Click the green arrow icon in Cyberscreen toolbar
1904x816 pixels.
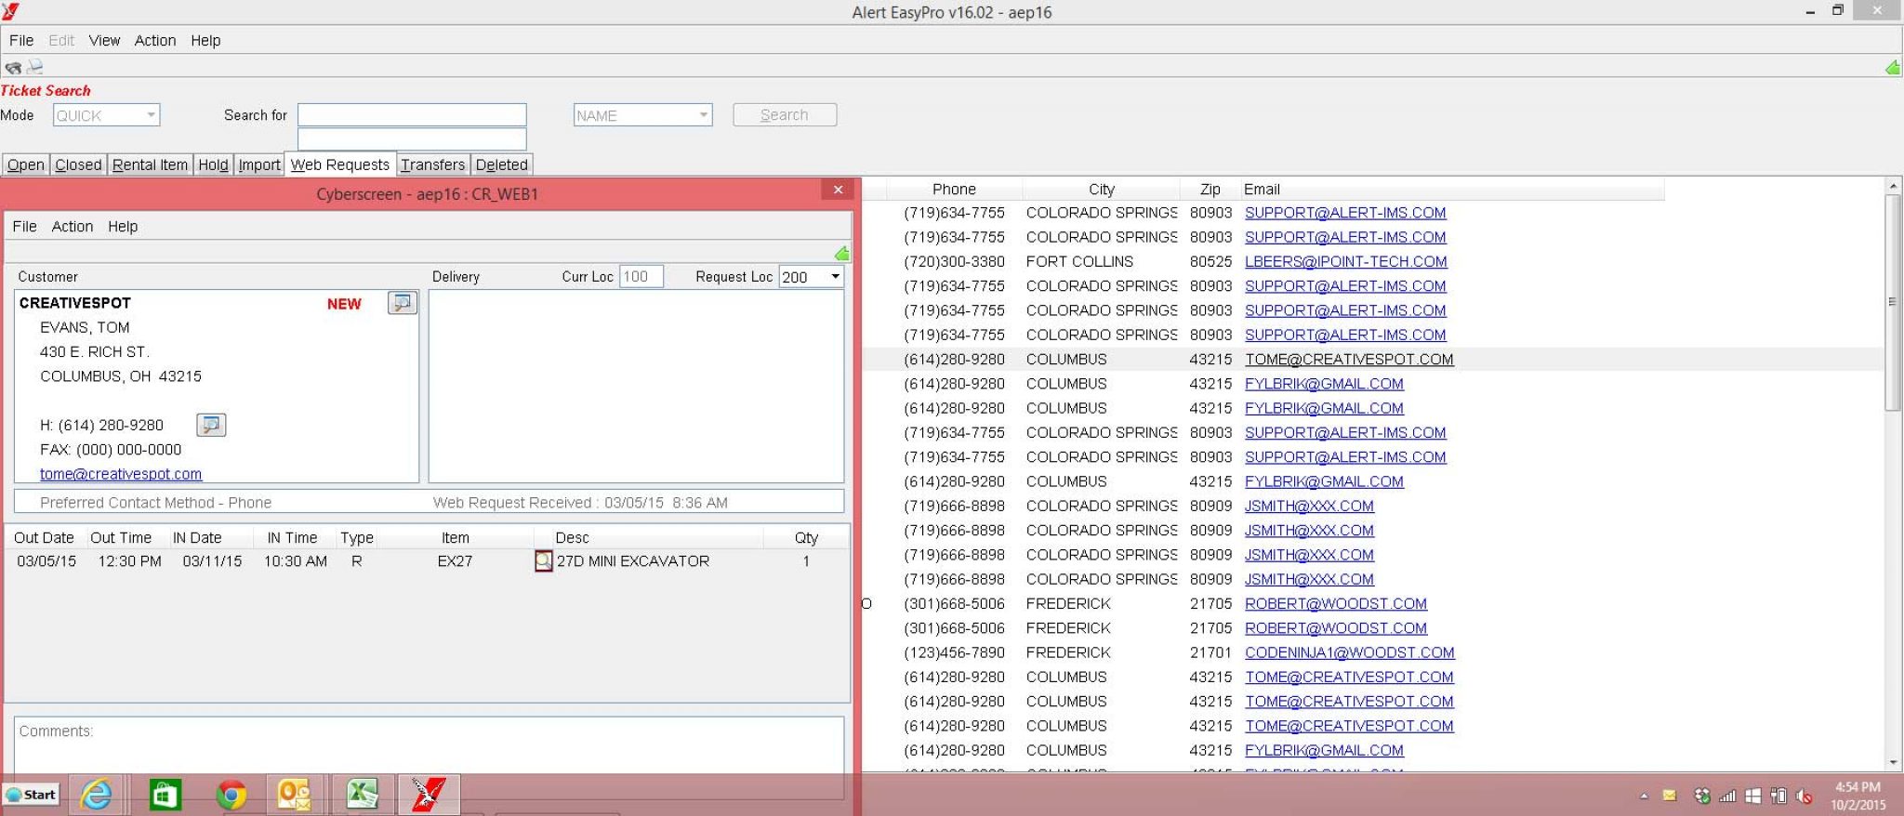pyautogui.click(x=841, y=254)
